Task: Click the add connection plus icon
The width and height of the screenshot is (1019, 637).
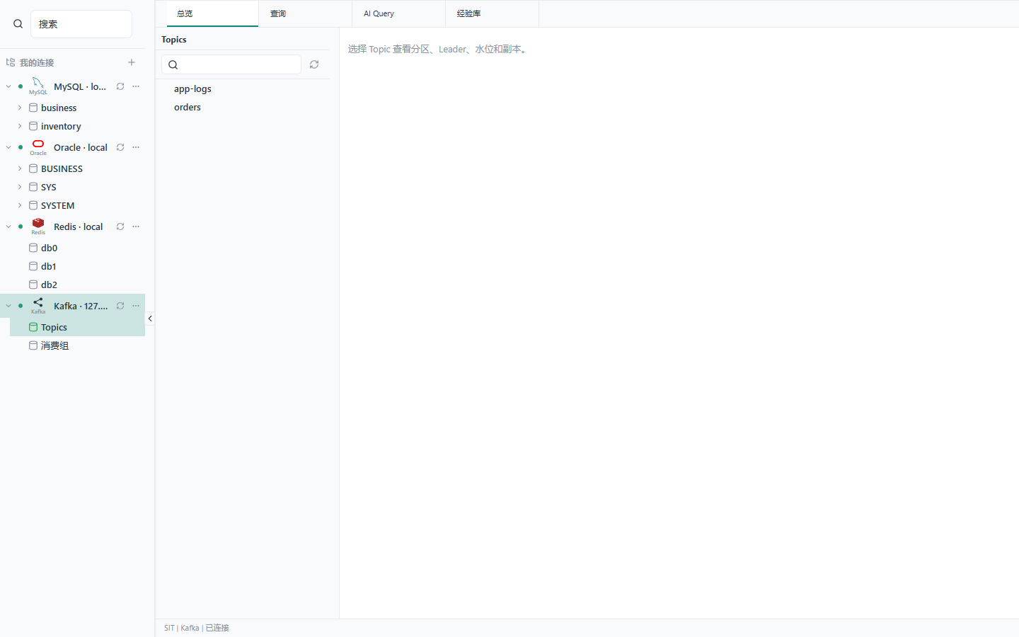Action: (132, 62)
